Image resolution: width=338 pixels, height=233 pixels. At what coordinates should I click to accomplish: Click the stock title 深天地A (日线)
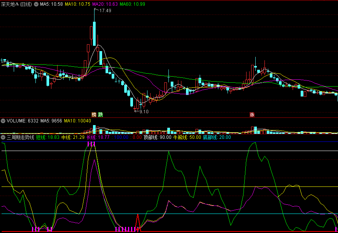(16, 4)
